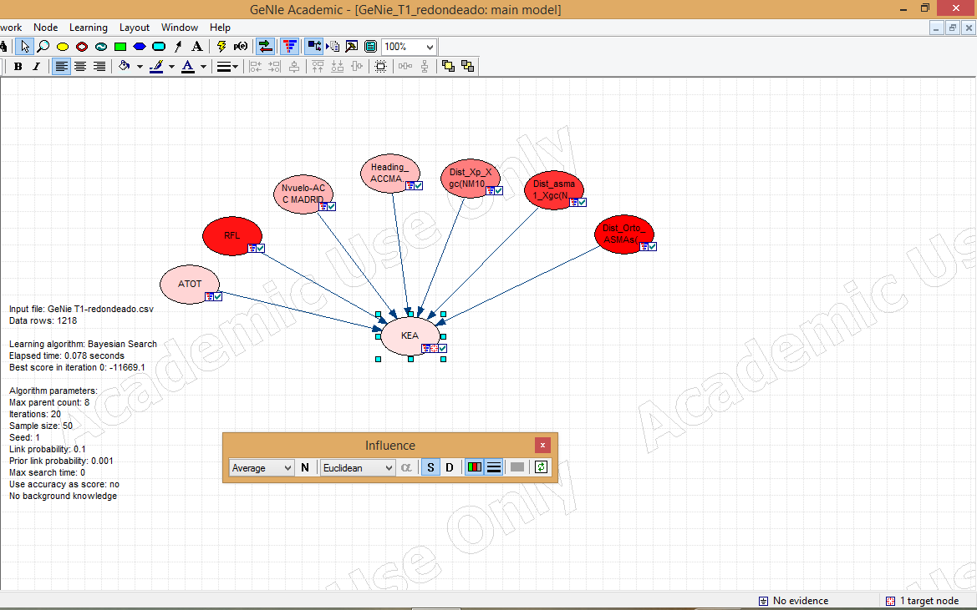The height and width of the screenshot is (610, 977).
Task: Expand the font color dropdown arrow
Action: pyautogui.click(x=203, y=67)
